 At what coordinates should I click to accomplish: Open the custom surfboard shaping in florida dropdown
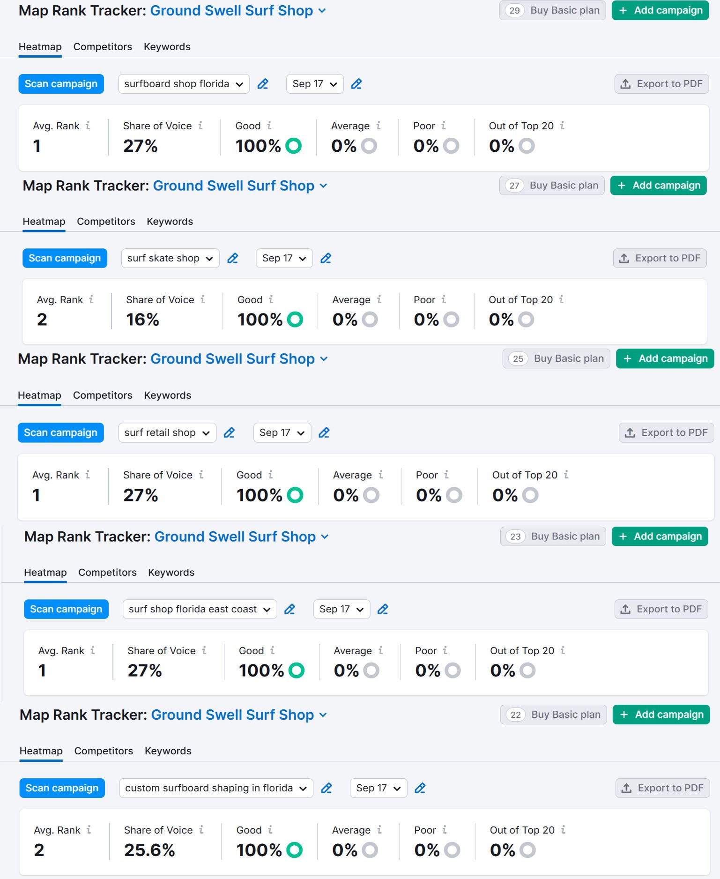click(x=215, y=788)
